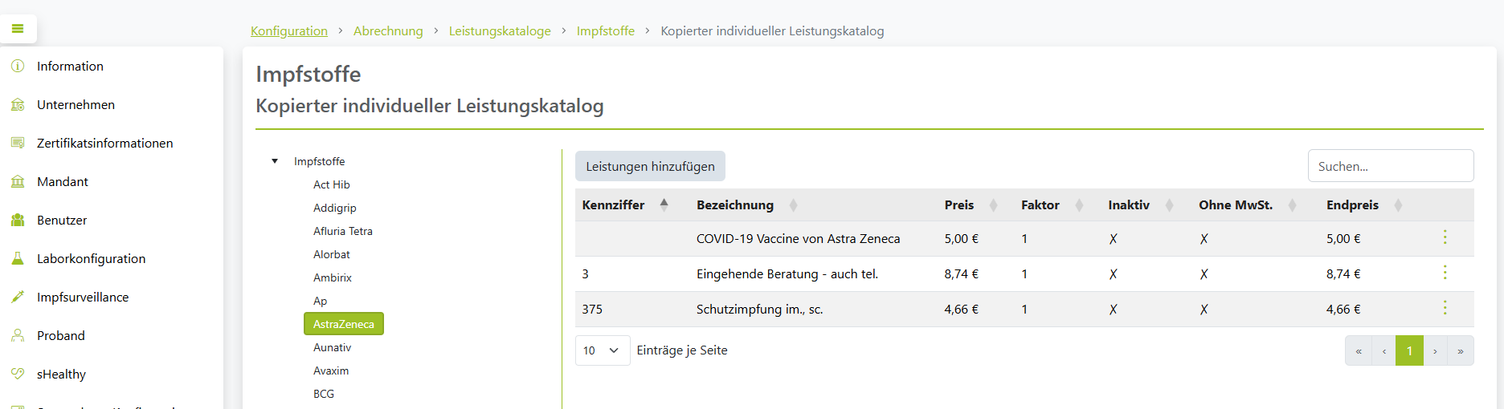Open sHealthy in sidebar menu

[x=61, y=374]
